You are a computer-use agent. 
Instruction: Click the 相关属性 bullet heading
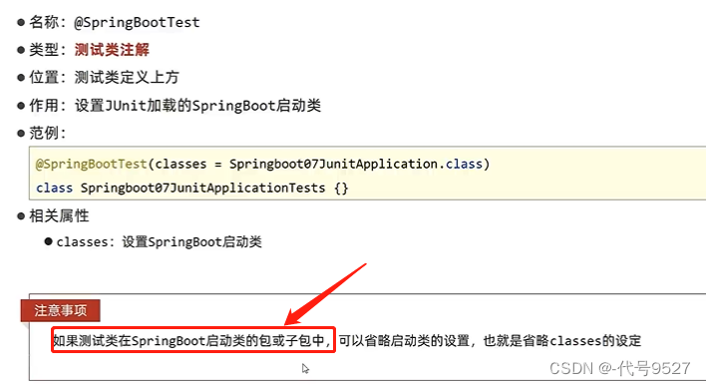pyautogui.click(x=59, y=215)
